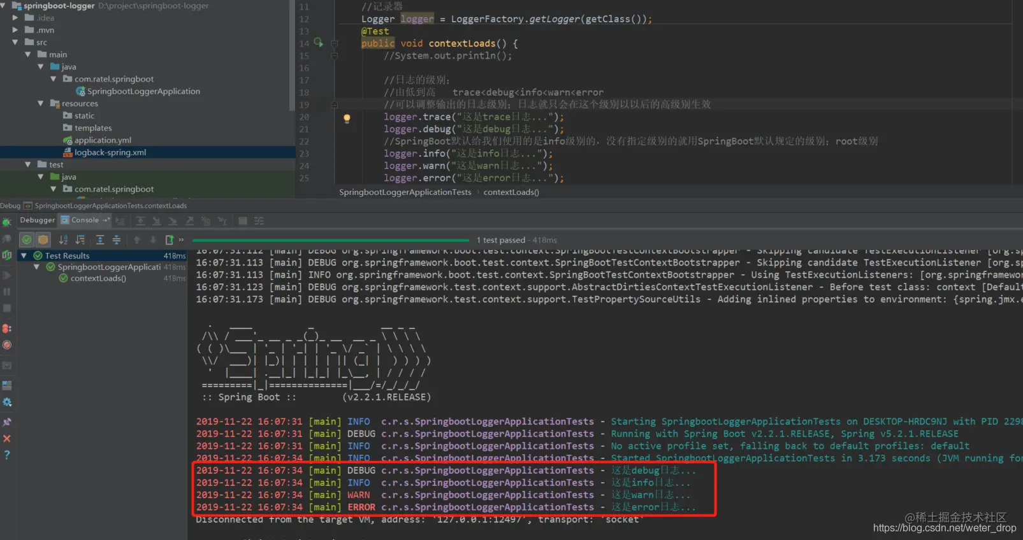
Task: Click method fold marker at line 14
Action: tap(334, 43)
